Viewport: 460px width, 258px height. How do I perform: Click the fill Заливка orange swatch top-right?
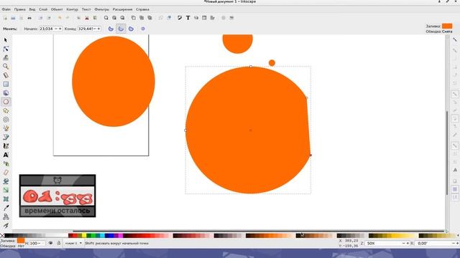[x=447, y=26]
